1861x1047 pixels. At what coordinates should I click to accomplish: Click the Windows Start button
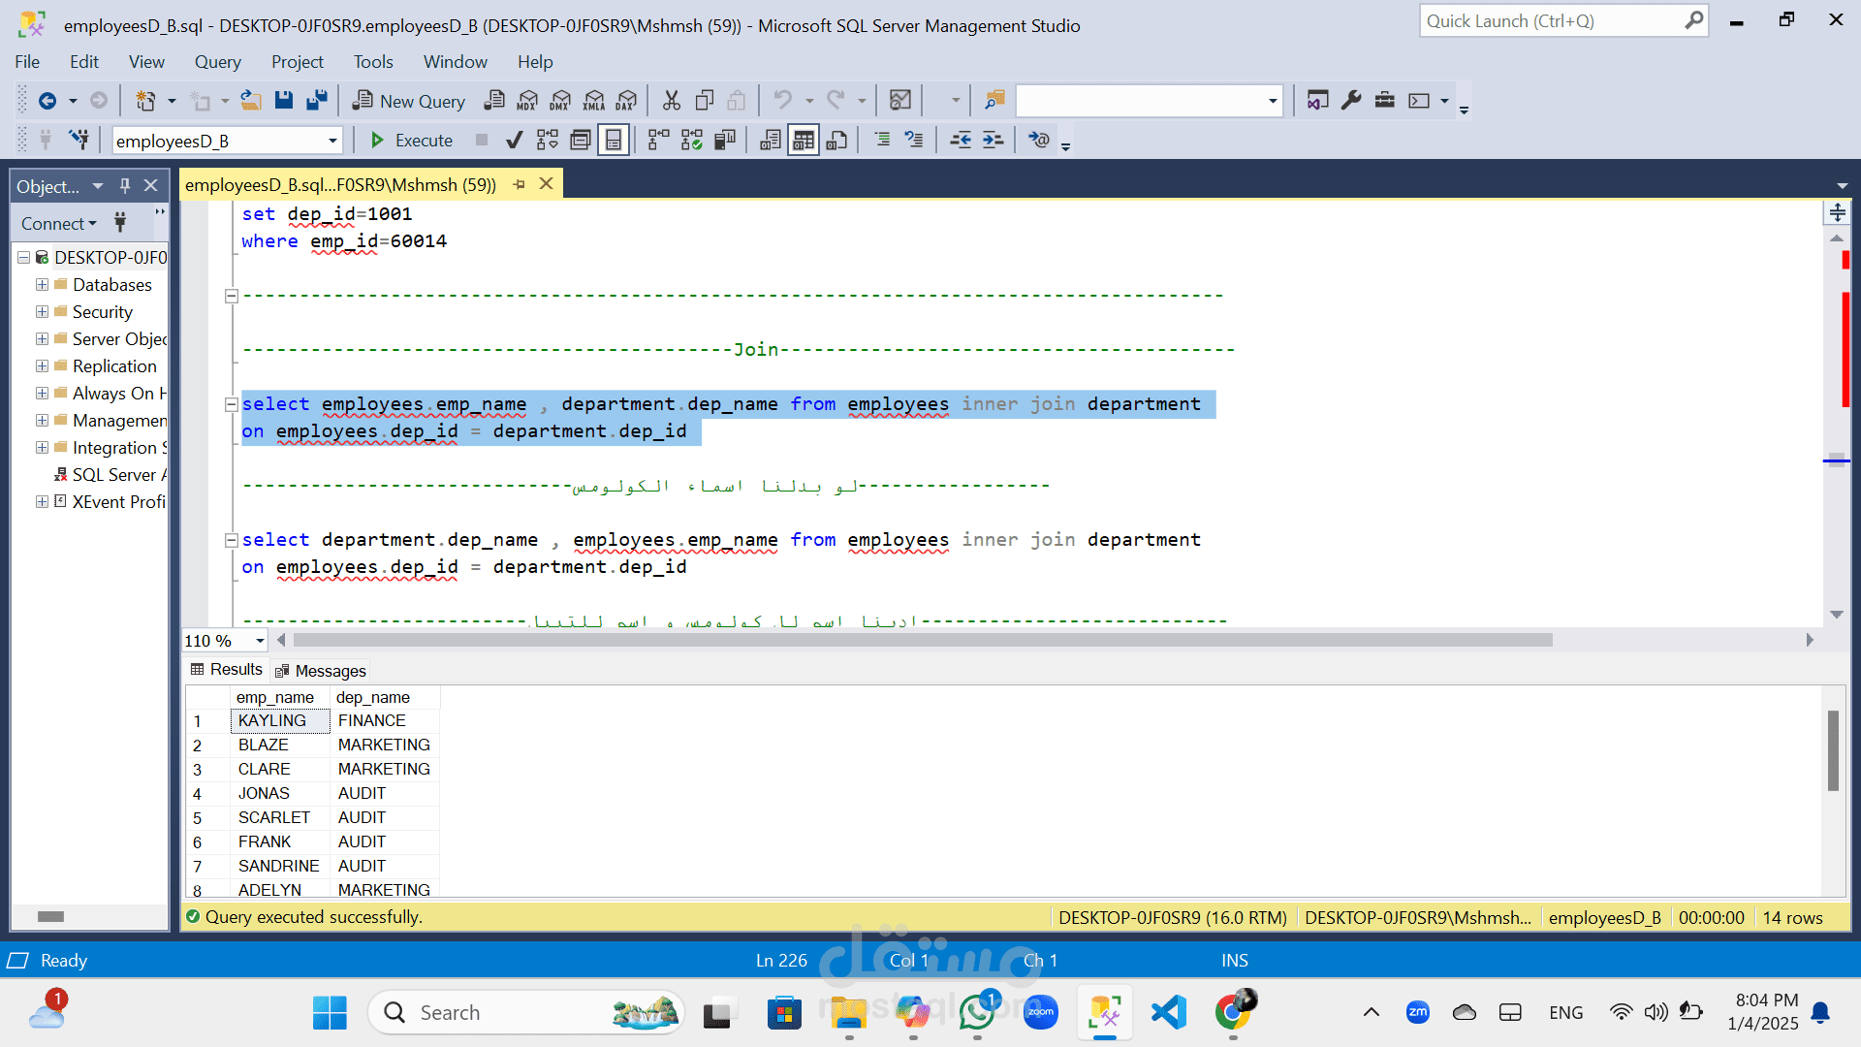pyautogui.click(x=330, y=1013)
